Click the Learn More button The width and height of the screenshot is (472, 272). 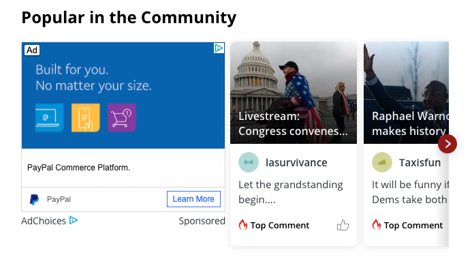pyautogui.click(x=193, y=199)
